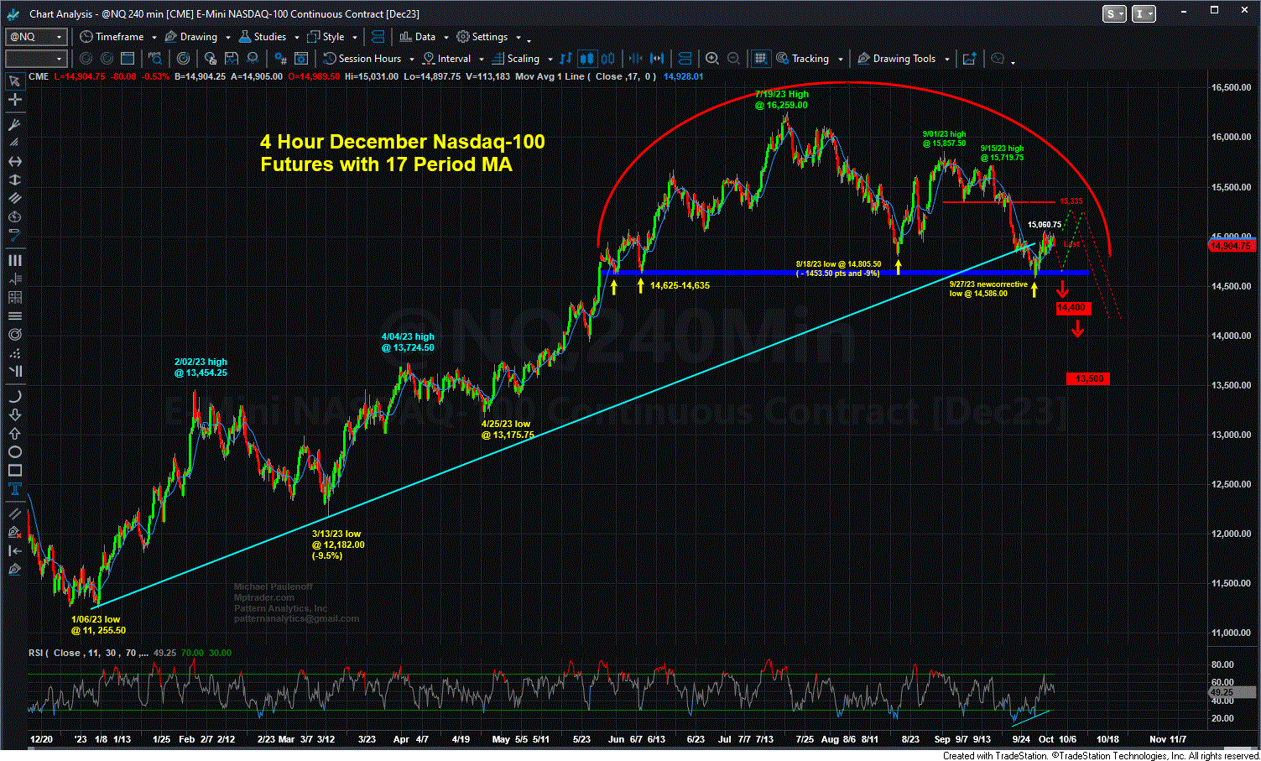Expand the Drawing Tools dropdown arrow
Image resolution: width=1261 pixels, height=761 pixels.
947,60
